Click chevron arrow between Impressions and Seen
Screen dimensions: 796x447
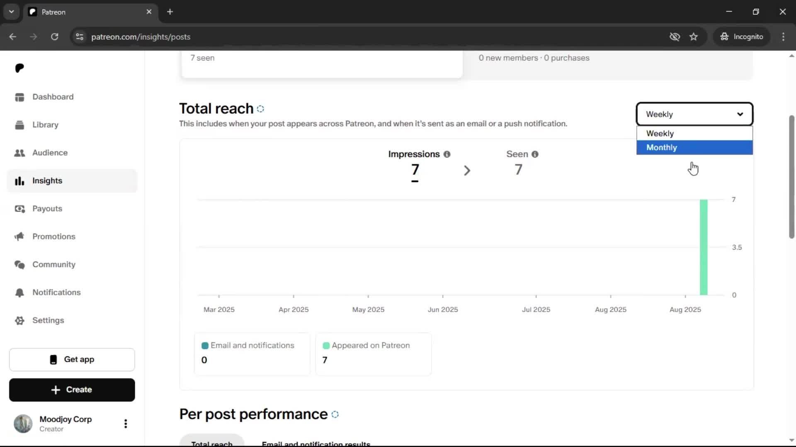467,171
